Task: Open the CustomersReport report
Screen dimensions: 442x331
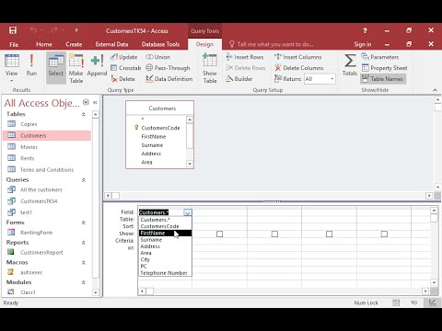Action: coord(47,252)
